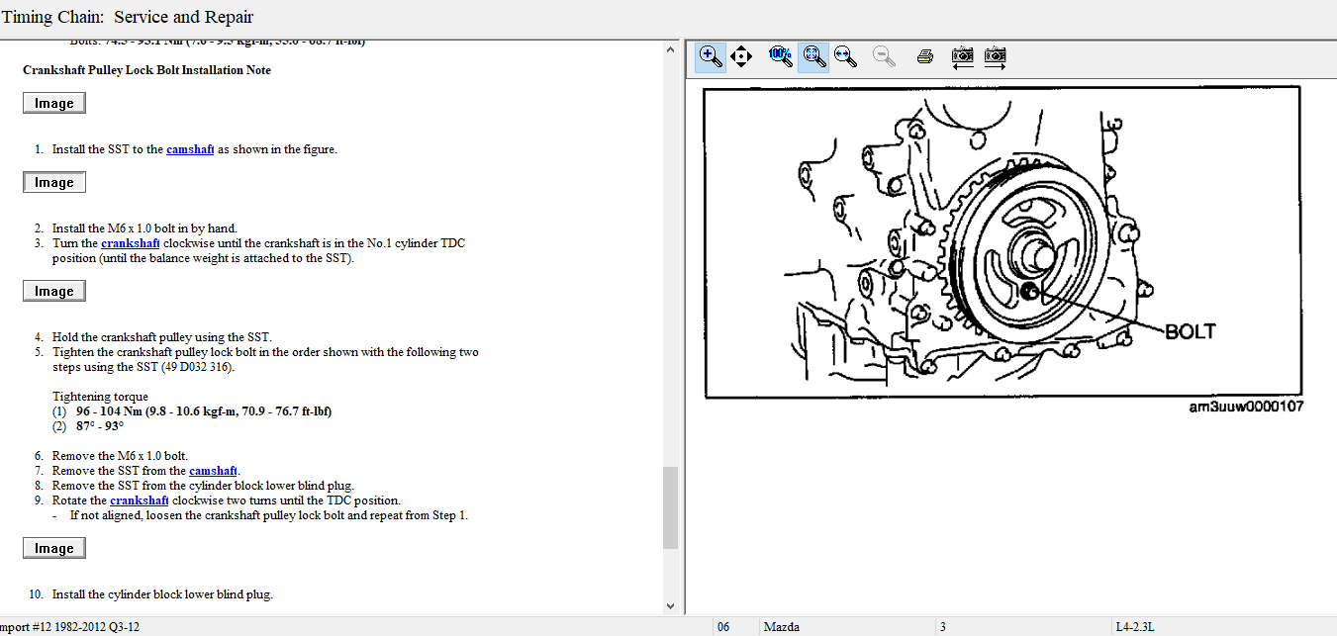
Task: Click the 'Timing Chain: Service and Repair' title
Action: [128, 17]
